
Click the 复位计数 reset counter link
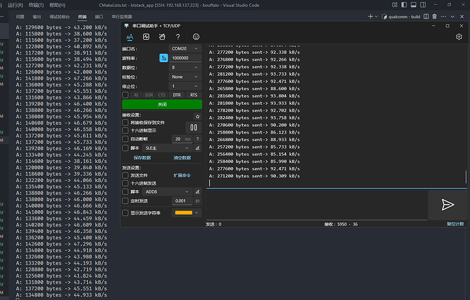(x=455, y=224)
